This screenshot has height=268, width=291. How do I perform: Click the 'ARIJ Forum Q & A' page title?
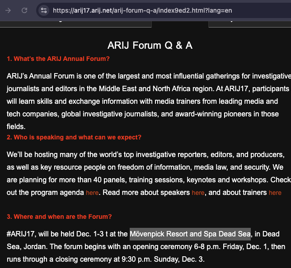[x=150, y=46]
